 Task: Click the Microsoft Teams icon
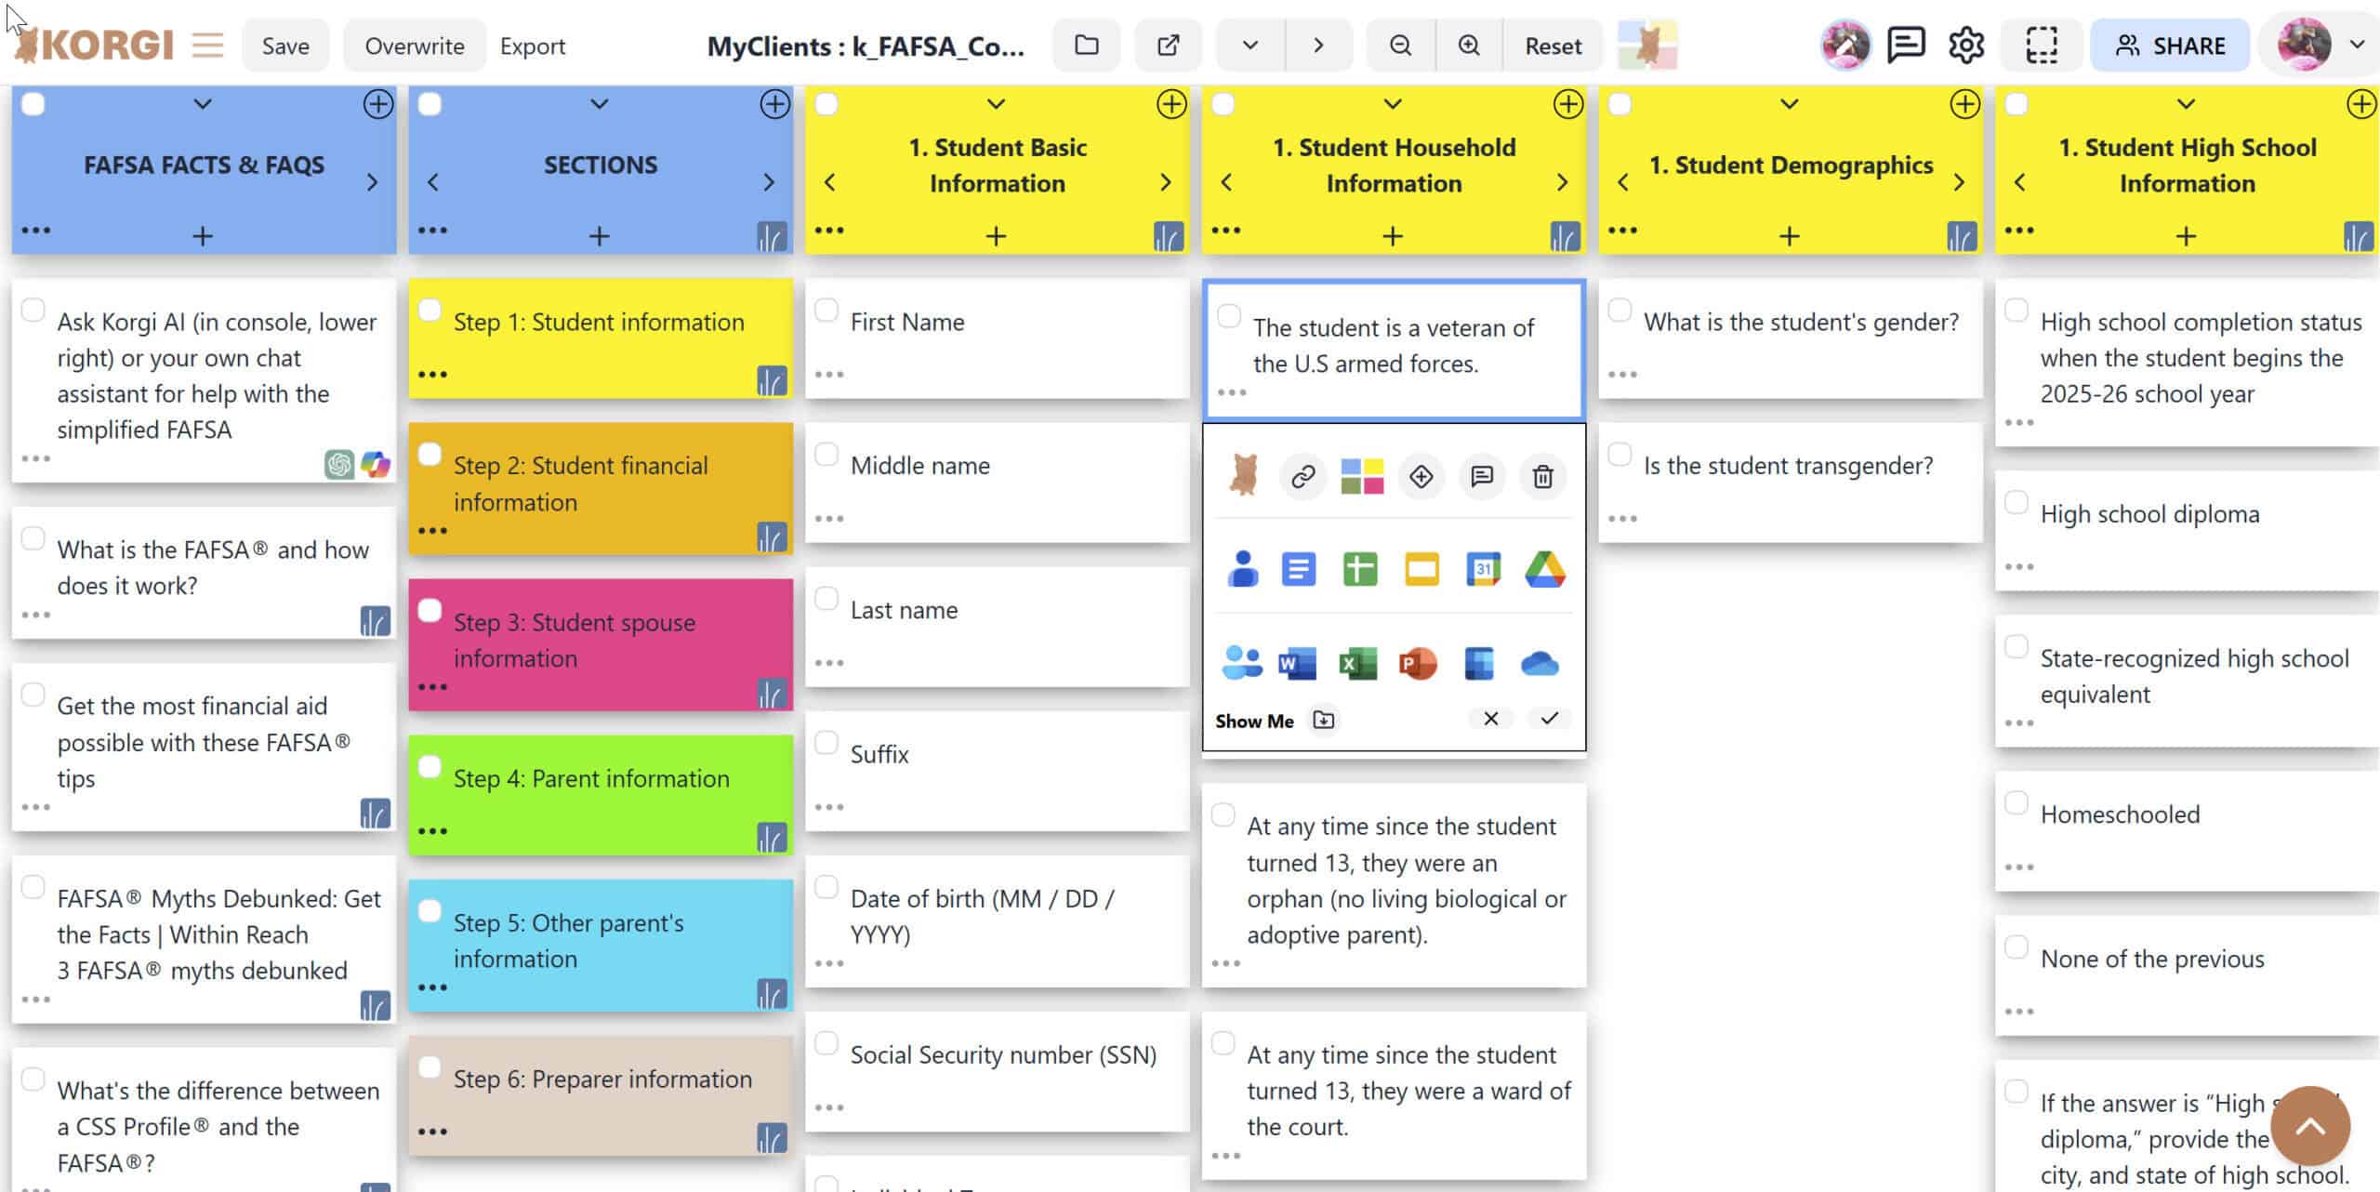[1242, 663]
